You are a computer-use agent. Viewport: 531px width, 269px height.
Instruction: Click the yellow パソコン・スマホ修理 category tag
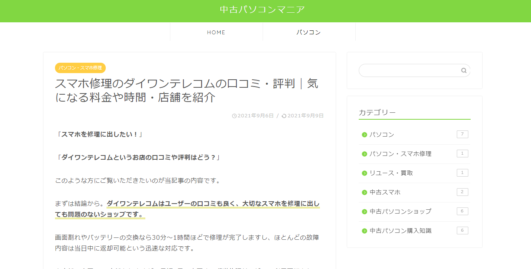tap(80, 68)
